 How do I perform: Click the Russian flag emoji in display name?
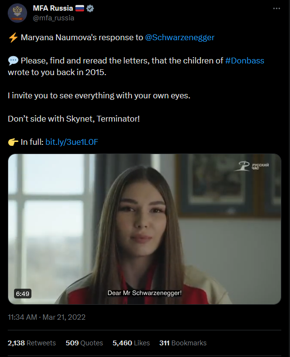click(x=81, y=9)
